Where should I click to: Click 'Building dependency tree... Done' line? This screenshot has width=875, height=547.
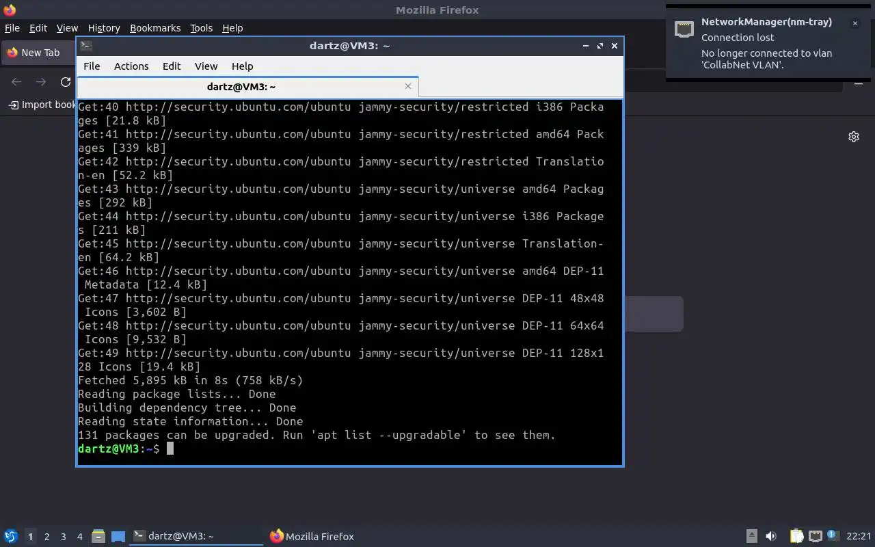click(187, 408)
